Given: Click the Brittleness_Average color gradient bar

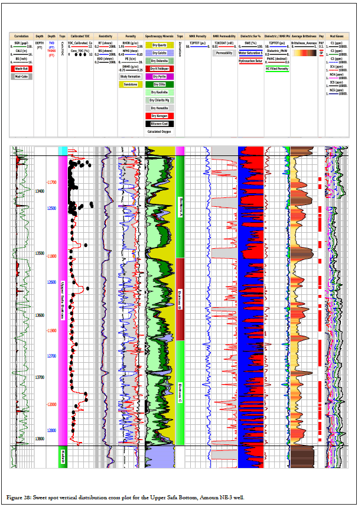Looking at the screenshot, I should coord(304,53).
